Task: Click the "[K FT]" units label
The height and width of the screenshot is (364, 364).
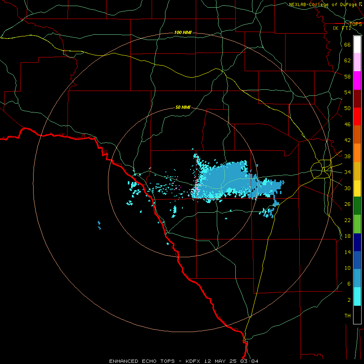Action: (342, 28)
